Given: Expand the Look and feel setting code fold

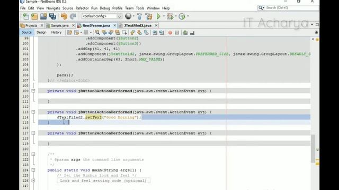Looking at the screenshot, I should (33, 180).
